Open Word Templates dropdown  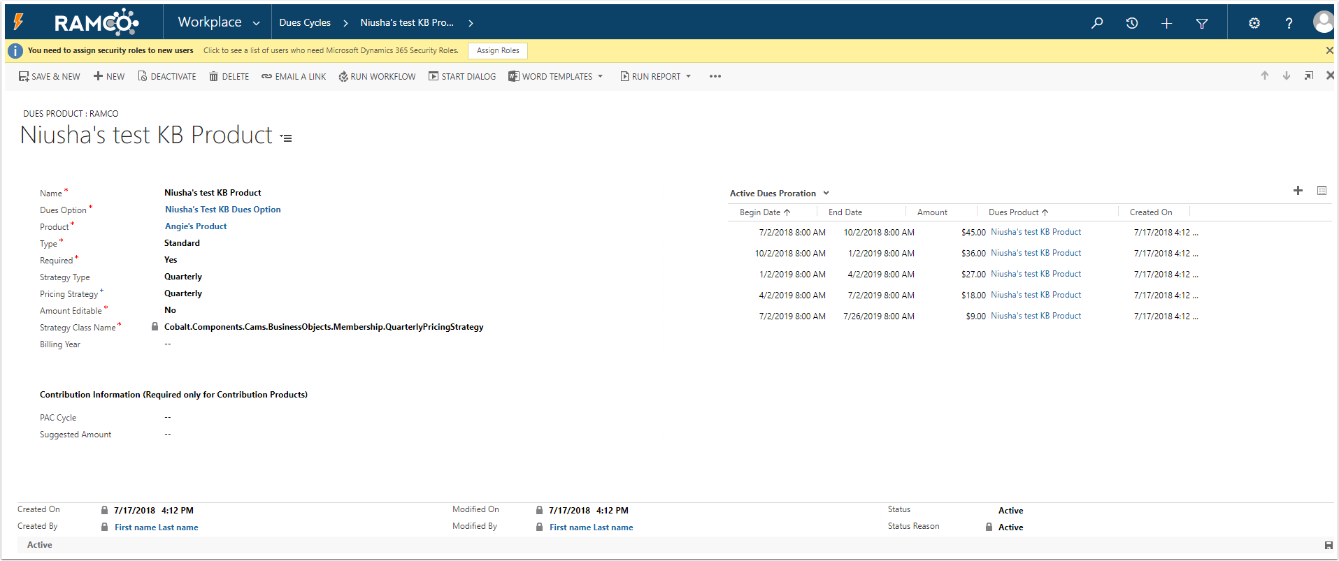pos(556,76)
